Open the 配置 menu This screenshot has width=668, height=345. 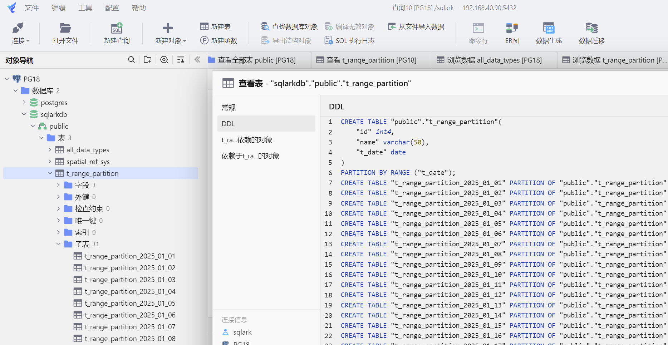[x=112, y=8]
